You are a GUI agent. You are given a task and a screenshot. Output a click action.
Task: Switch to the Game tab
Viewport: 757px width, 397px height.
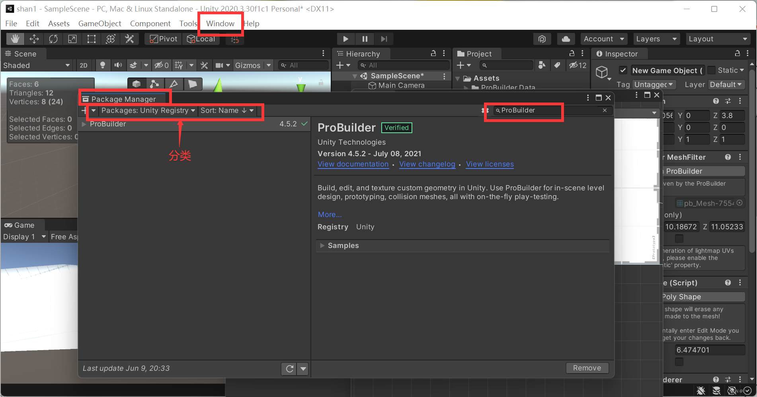click(22, 225)
